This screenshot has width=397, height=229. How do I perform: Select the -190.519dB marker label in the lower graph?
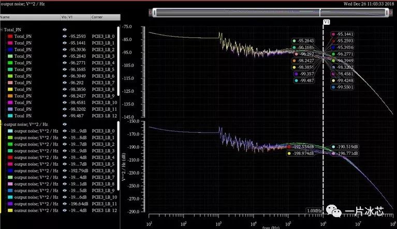click(x=345, y=147)
